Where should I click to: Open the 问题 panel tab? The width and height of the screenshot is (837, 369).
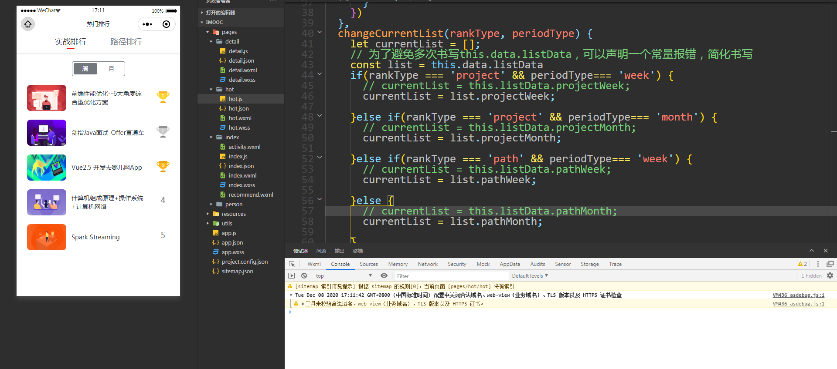tap(321, 251)
